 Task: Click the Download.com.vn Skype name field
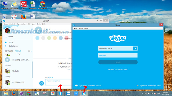[x=116, y=48]
